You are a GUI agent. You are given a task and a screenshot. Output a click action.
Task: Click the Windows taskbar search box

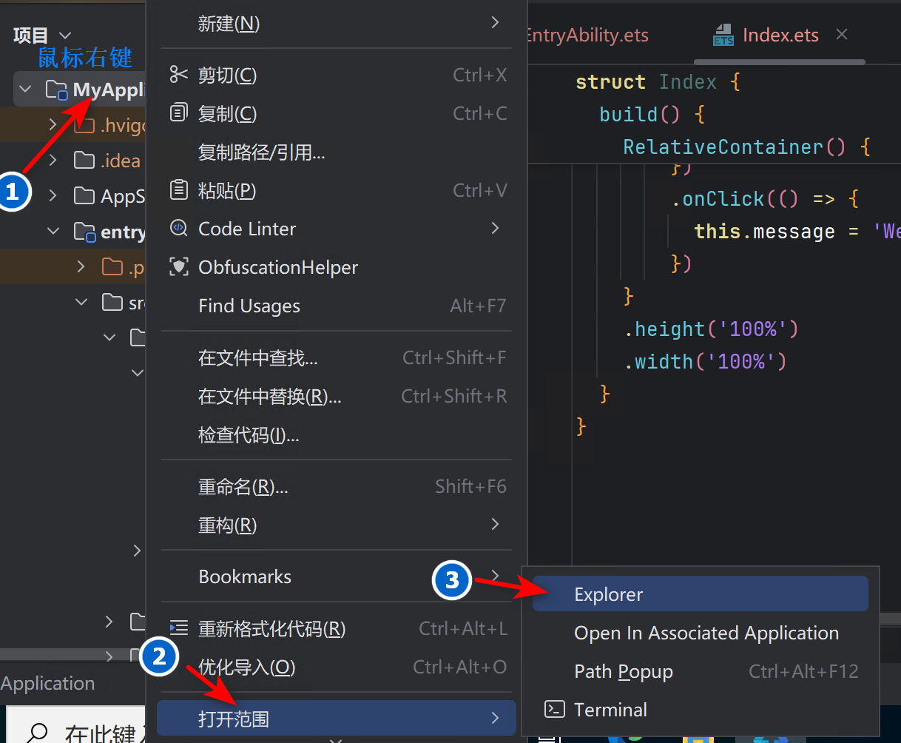click(x=75, y=725)
